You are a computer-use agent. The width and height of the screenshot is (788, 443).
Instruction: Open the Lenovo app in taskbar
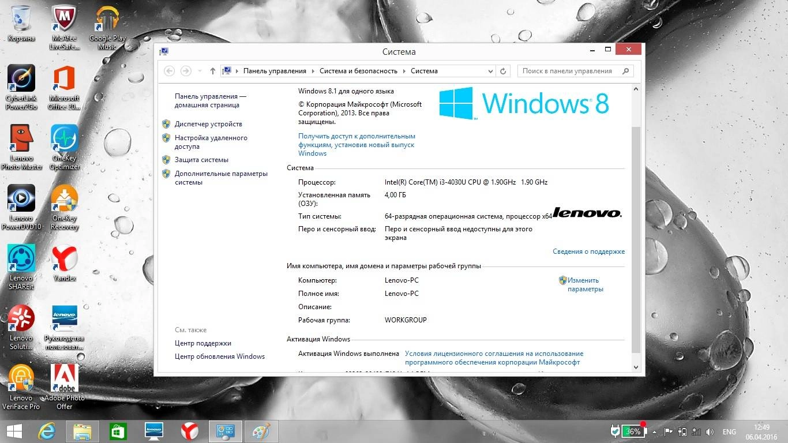tap(154, 431)
